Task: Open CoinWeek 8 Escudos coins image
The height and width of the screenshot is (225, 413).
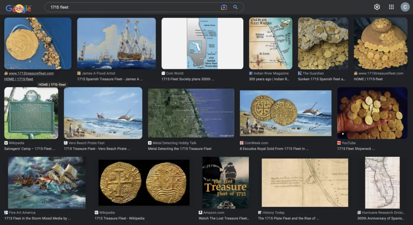Action: click(286, 113)
